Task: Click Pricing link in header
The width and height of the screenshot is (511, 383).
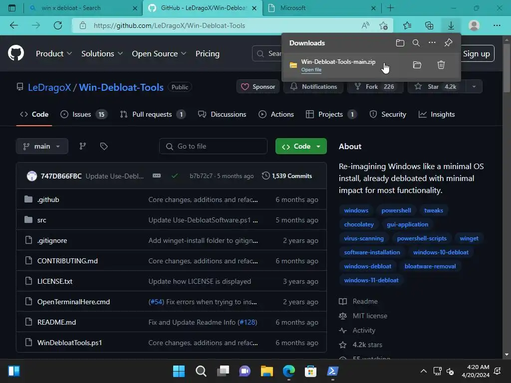Action: point(207,54)
